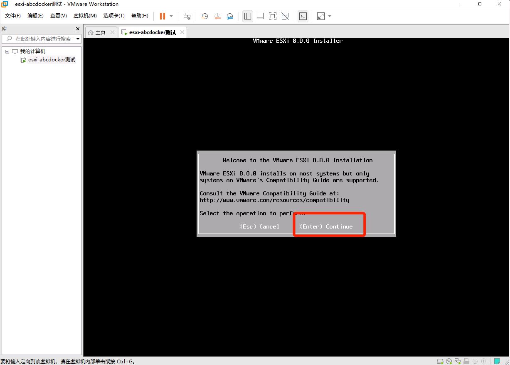Close the 主页 tab
The image size is (510, 365).
coord(112,32)
